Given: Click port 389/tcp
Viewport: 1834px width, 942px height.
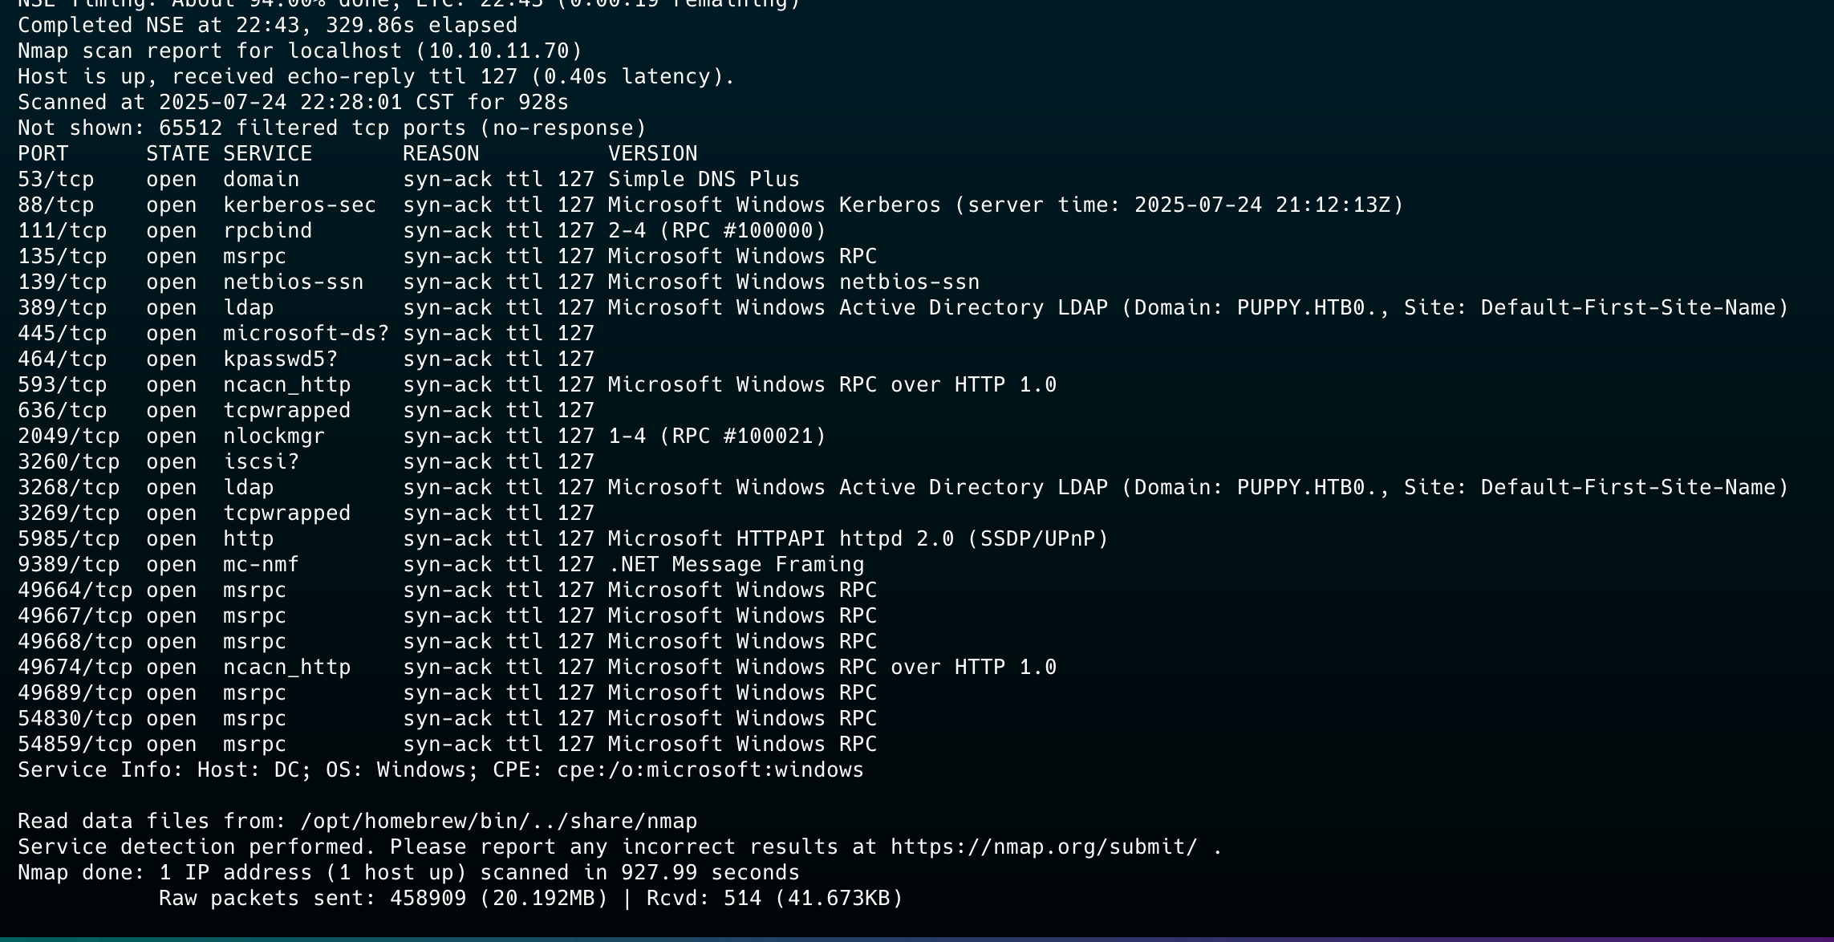Looking at the screenshot, I should click(63, 308).
